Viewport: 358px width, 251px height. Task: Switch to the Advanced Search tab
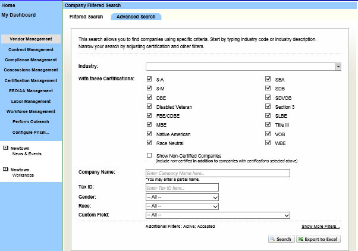[136, 17]
